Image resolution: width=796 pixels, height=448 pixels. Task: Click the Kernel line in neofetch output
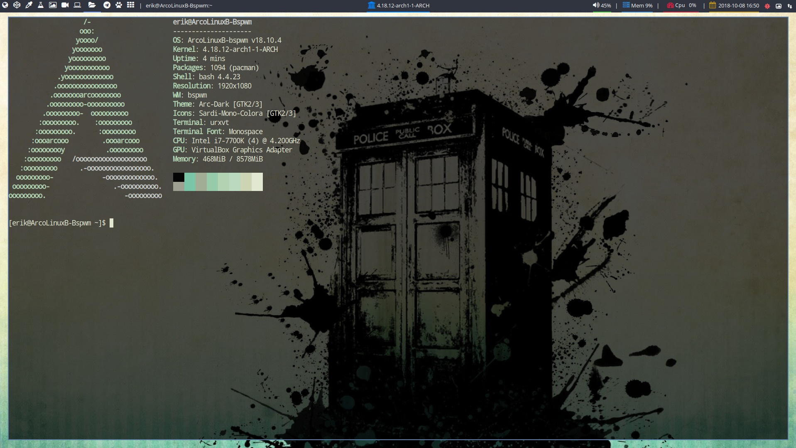coord(225,49)
